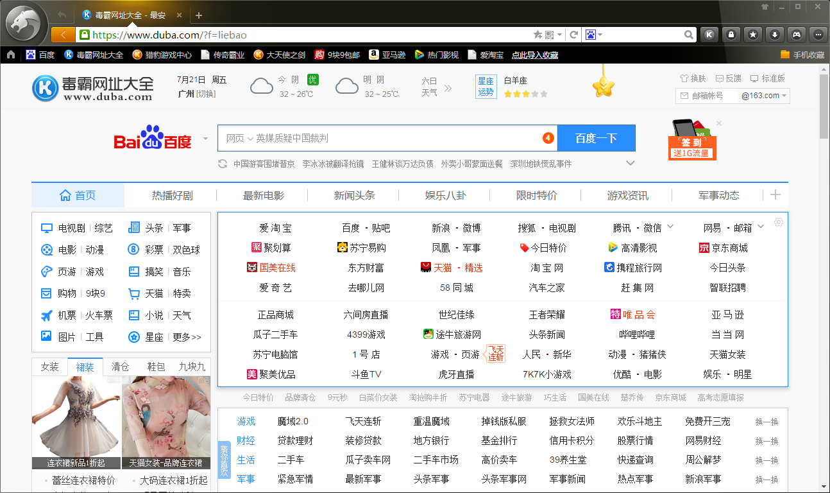Switch to the 热播好剧 tab
The image size is (830, 493).
[172, 196]
